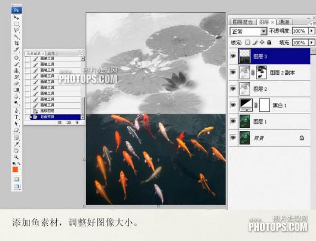The image size is (316, 241).
Task: Select the Move tool
Action: click(x=16, y=18)
